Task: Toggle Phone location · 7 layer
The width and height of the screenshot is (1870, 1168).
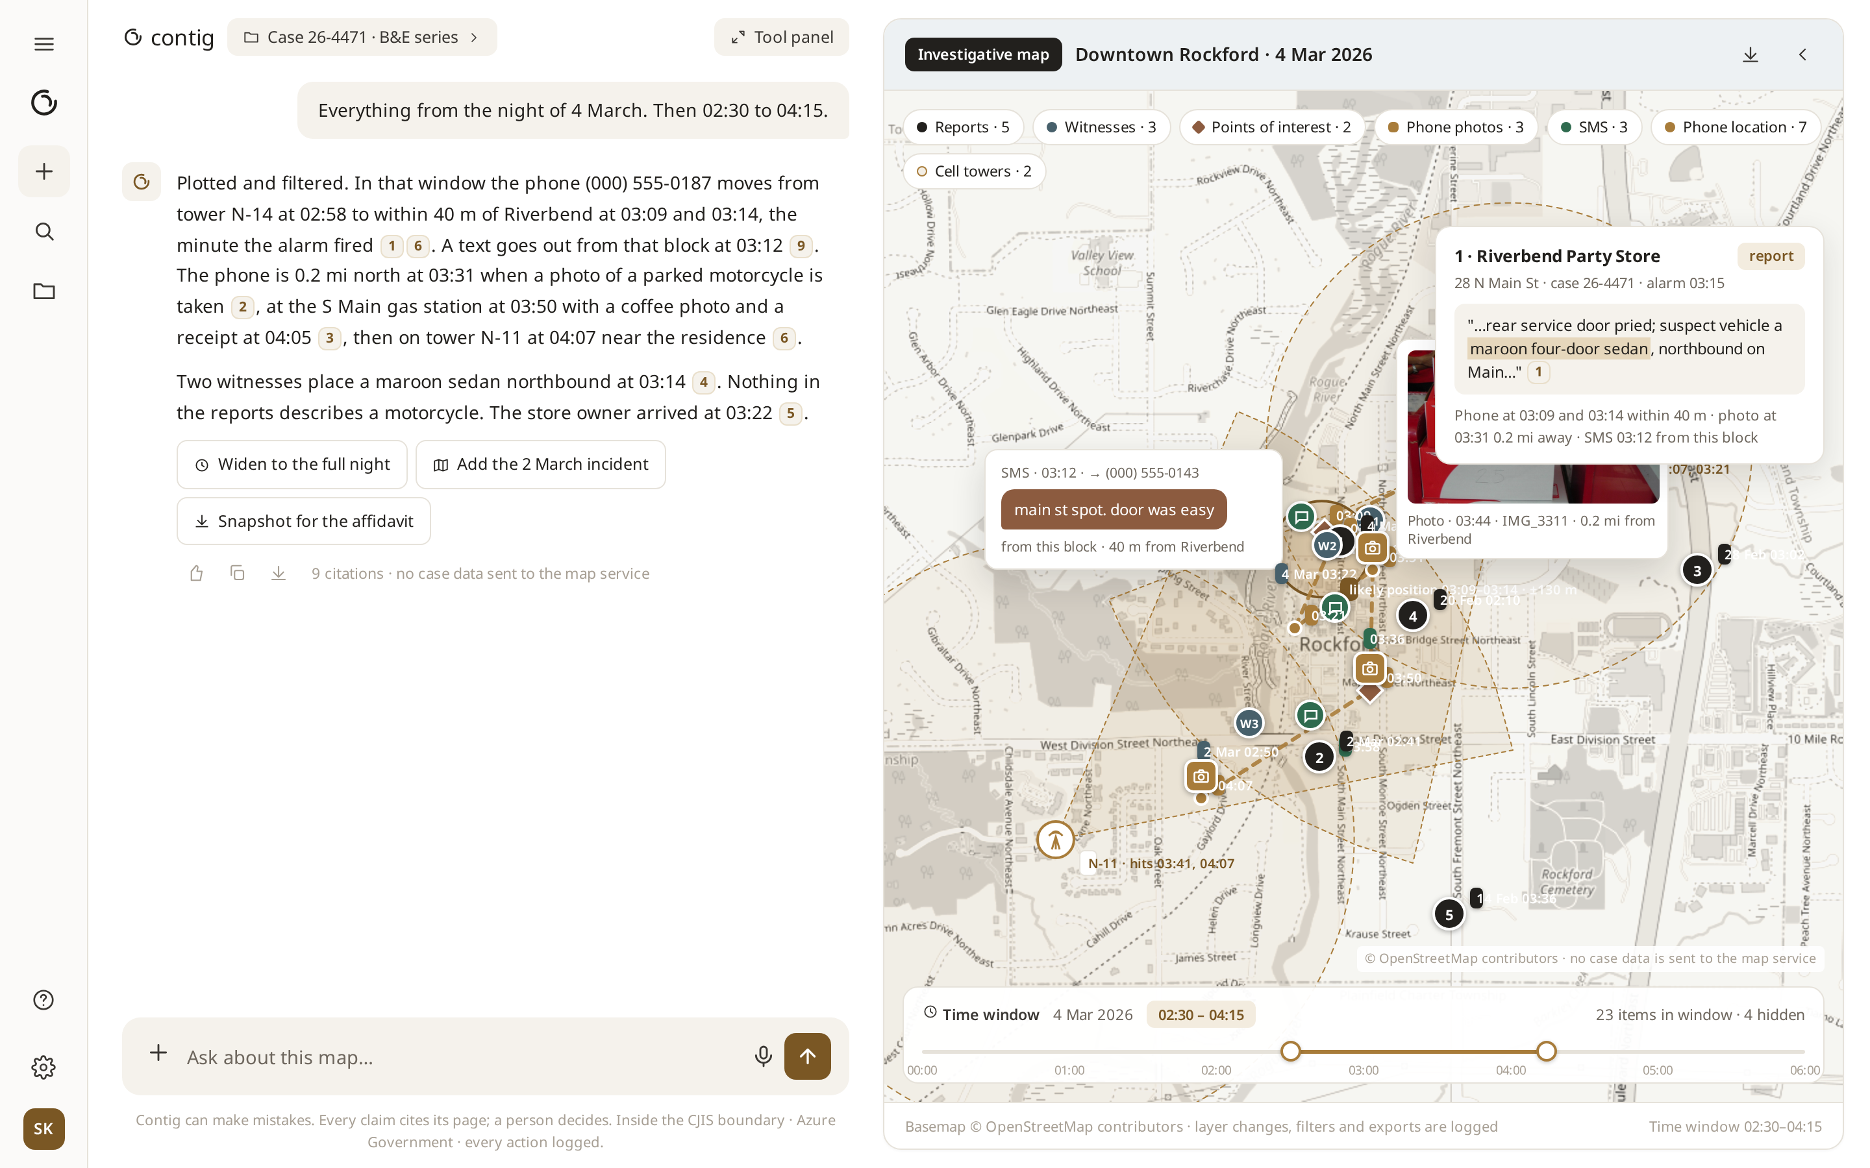Action: (x=1736, y=127)
